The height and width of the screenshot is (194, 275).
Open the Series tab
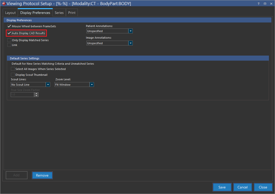coord(59,13)
